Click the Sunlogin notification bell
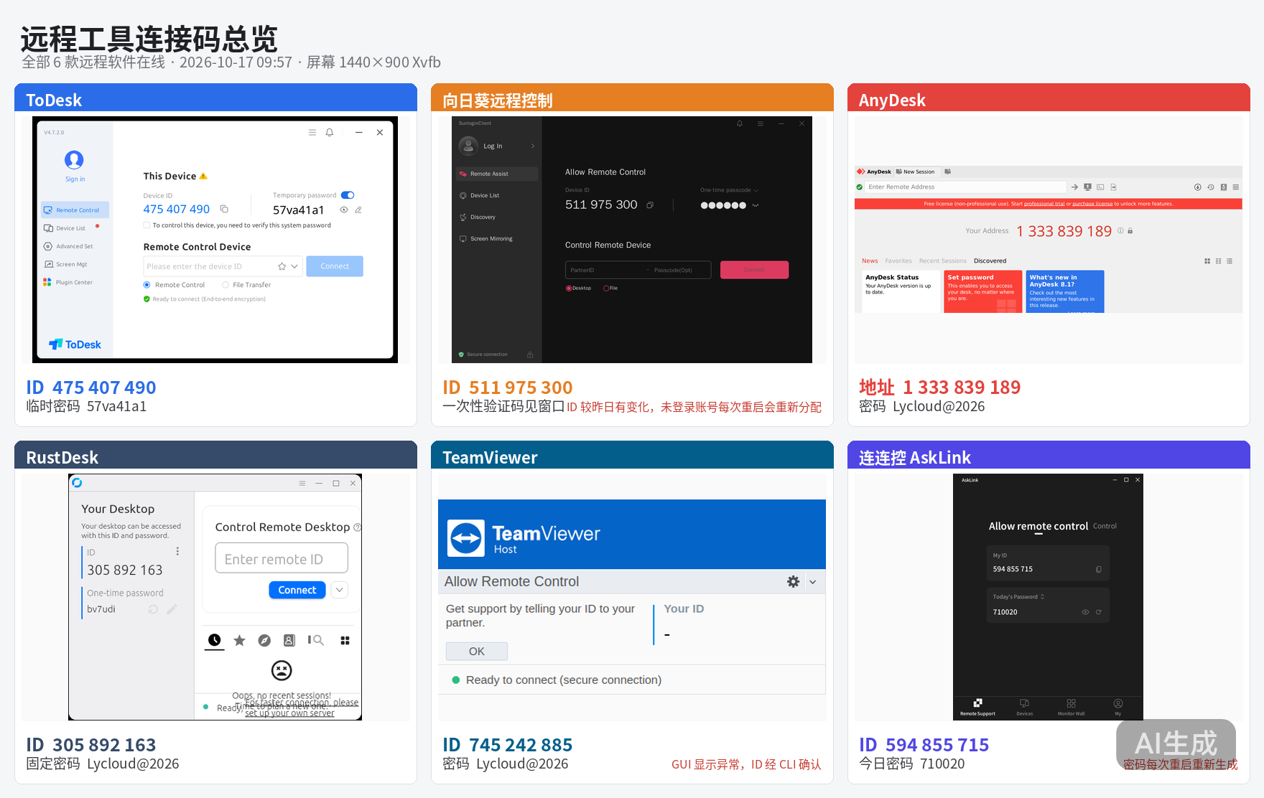 tap(740, 123)
